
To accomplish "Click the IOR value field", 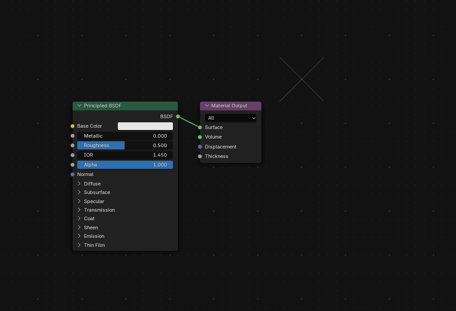I will (125, 155).
